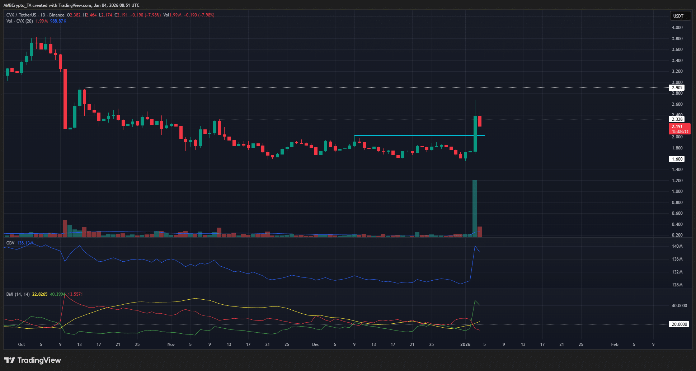Open the USDT currency dropdown

pyautogui.click(x=680, y=15)
